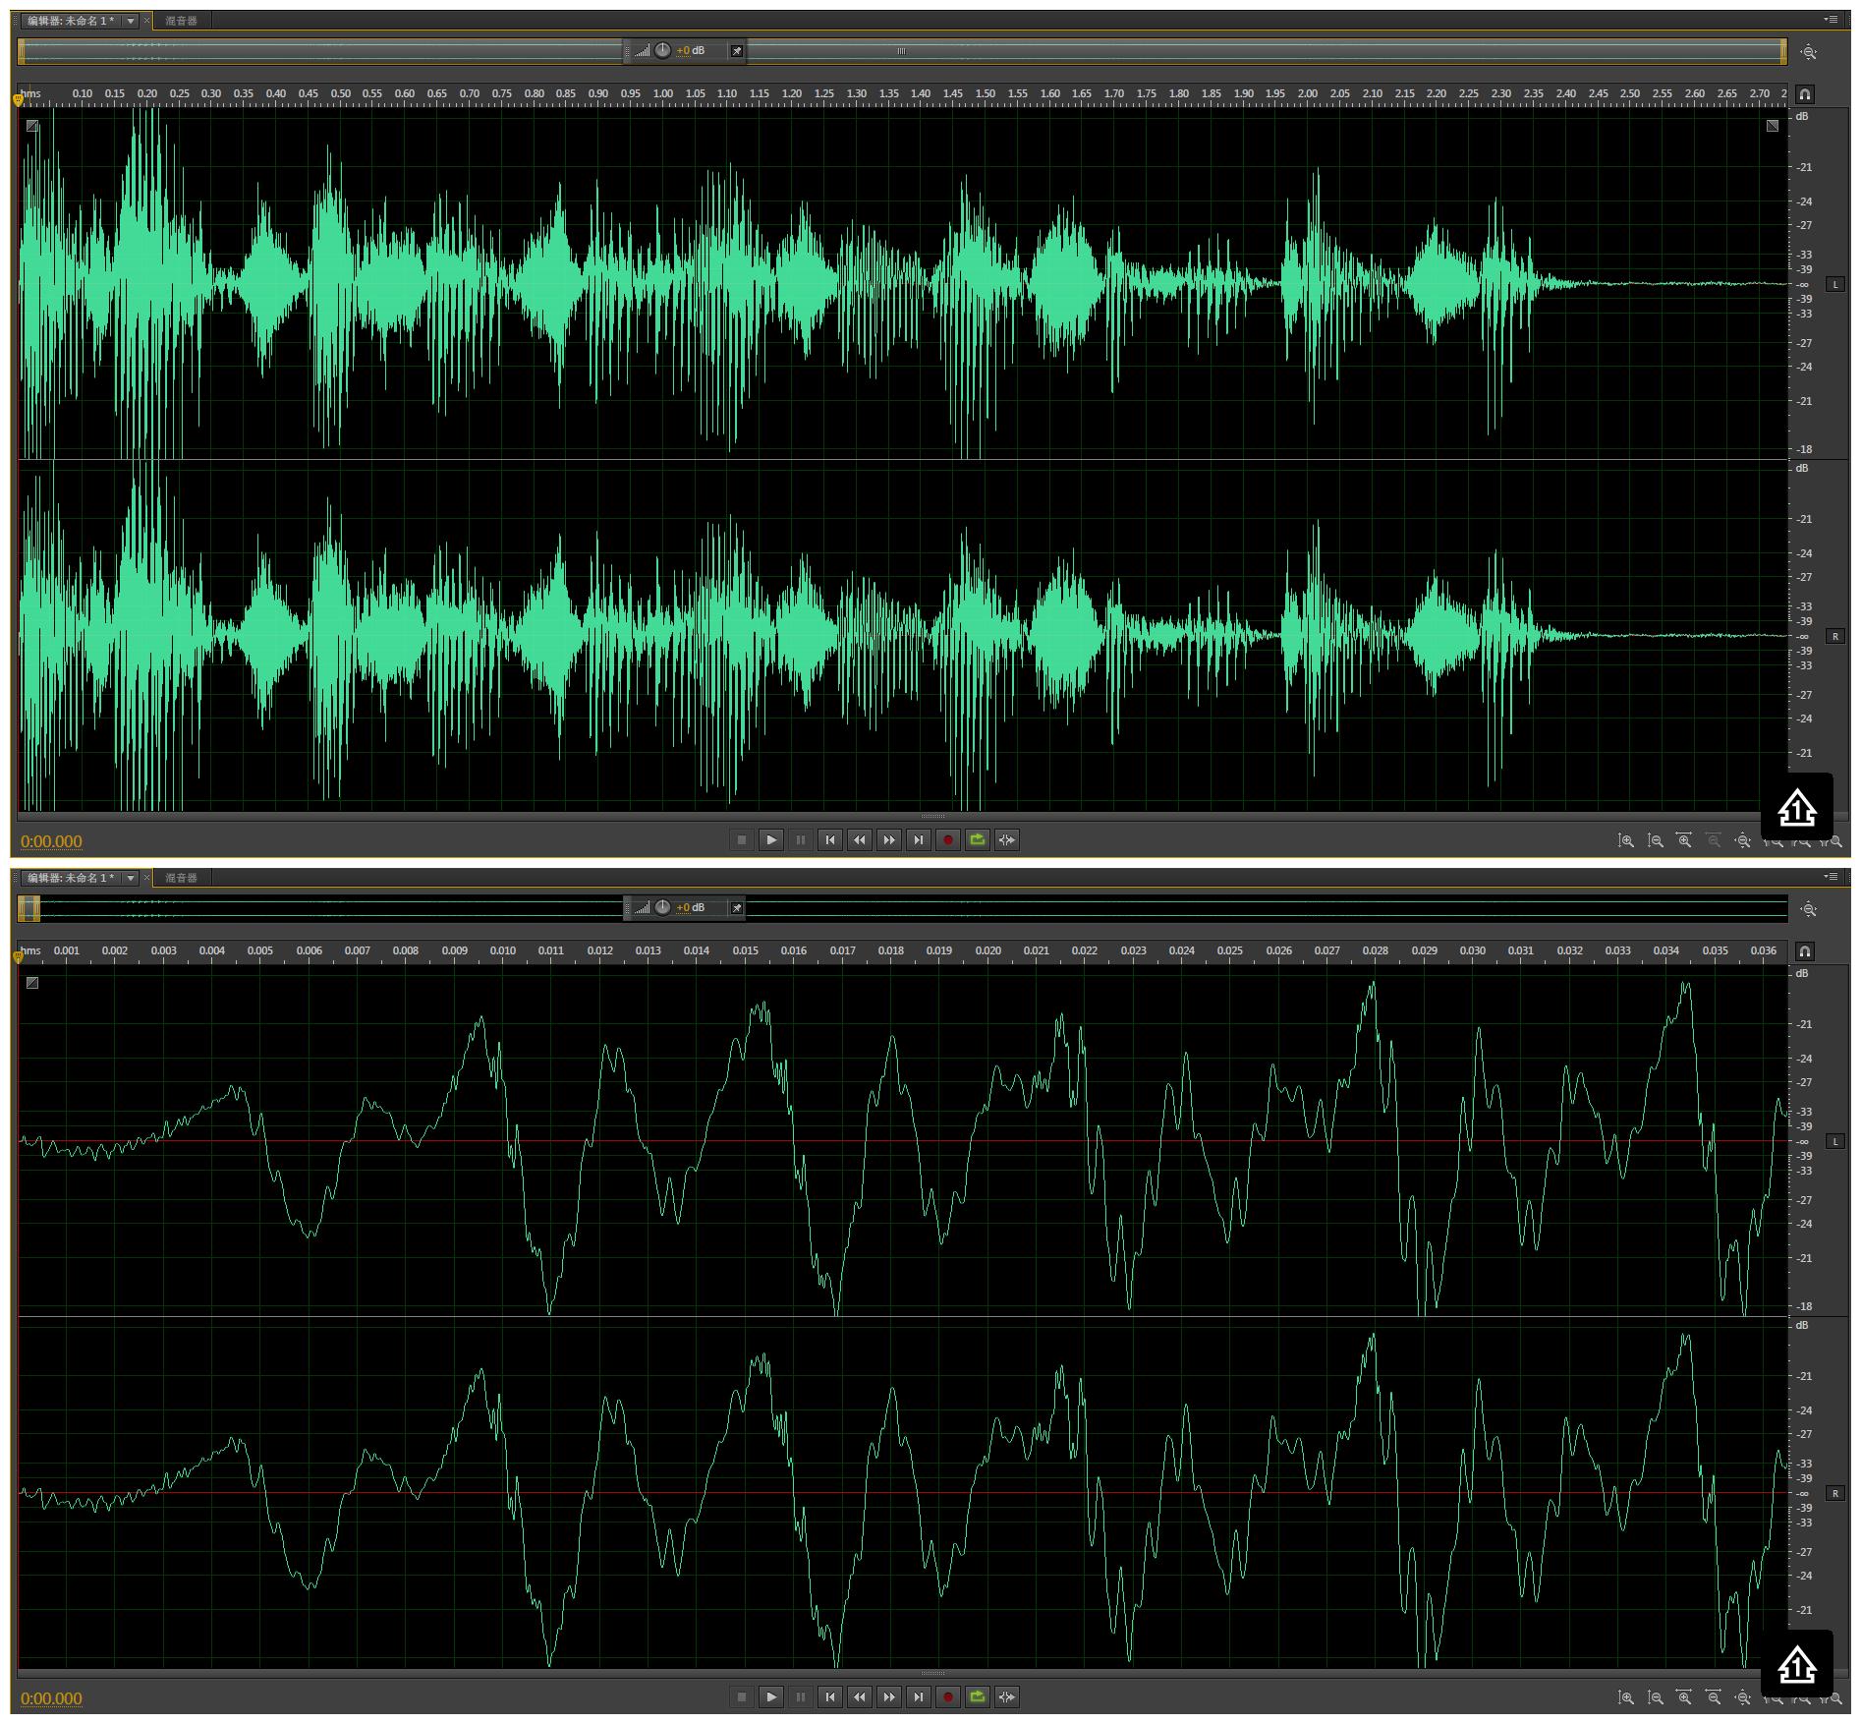Click Fast Forward in the lower editor transport
Image resolution: width=1861 pixels, height=1724 pixels.
tap(889, 1696)
